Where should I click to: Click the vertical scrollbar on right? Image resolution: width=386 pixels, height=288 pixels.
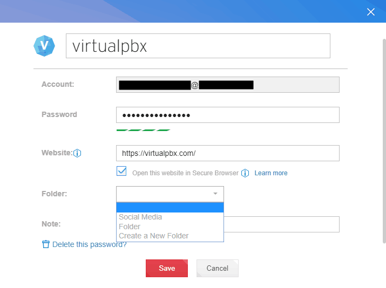click(384, 141)
